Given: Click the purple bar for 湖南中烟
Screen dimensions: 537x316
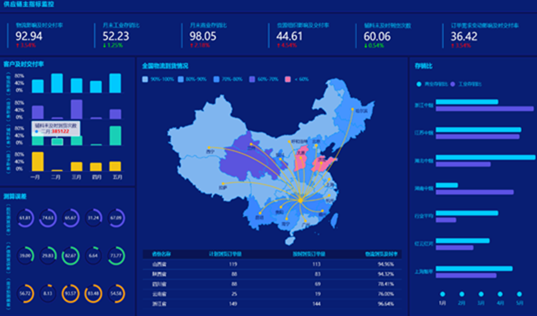Looking at the screenshot, I should tap(475, 192).
